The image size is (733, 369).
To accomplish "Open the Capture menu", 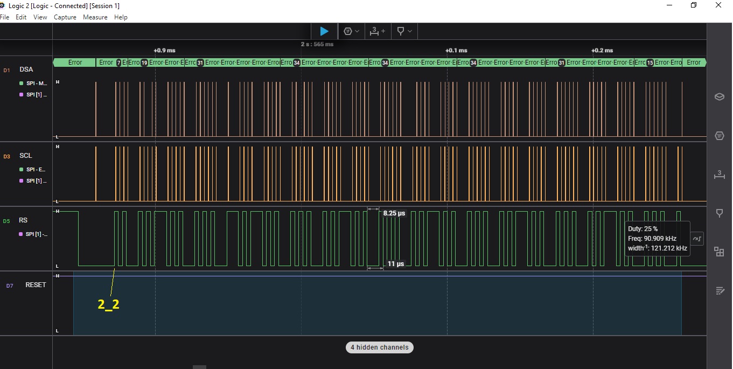I will (x=65, y=17).
